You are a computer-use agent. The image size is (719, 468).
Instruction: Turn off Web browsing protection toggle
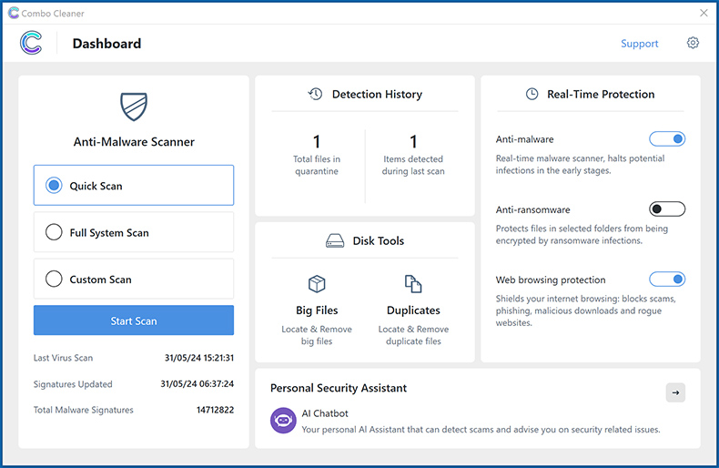pos(666,280)
